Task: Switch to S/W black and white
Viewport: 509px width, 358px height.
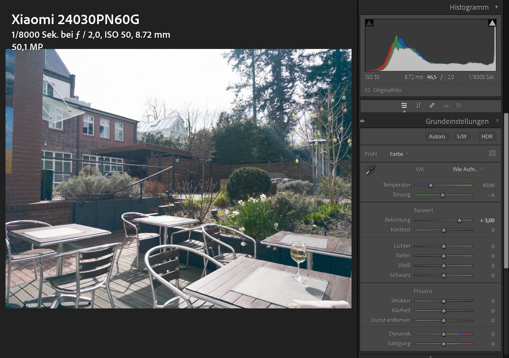Action: click(x=461, y=137)
